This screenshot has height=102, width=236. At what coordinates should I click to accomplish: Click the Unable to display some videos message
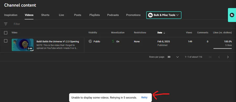(x=104, y=98)
